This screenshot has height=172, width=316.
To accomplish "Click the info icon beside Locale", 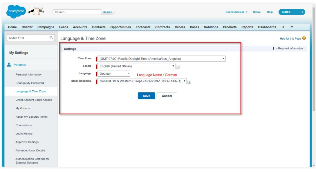I will (178, 67).
